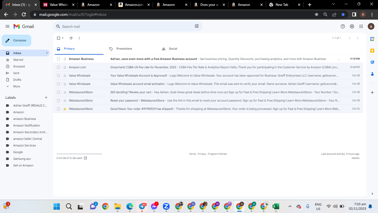Check the Amazon.com CSBA Fee email checkbox
Image resolution: width=378 pixels, height=213 pixels.
pos(58,67)
